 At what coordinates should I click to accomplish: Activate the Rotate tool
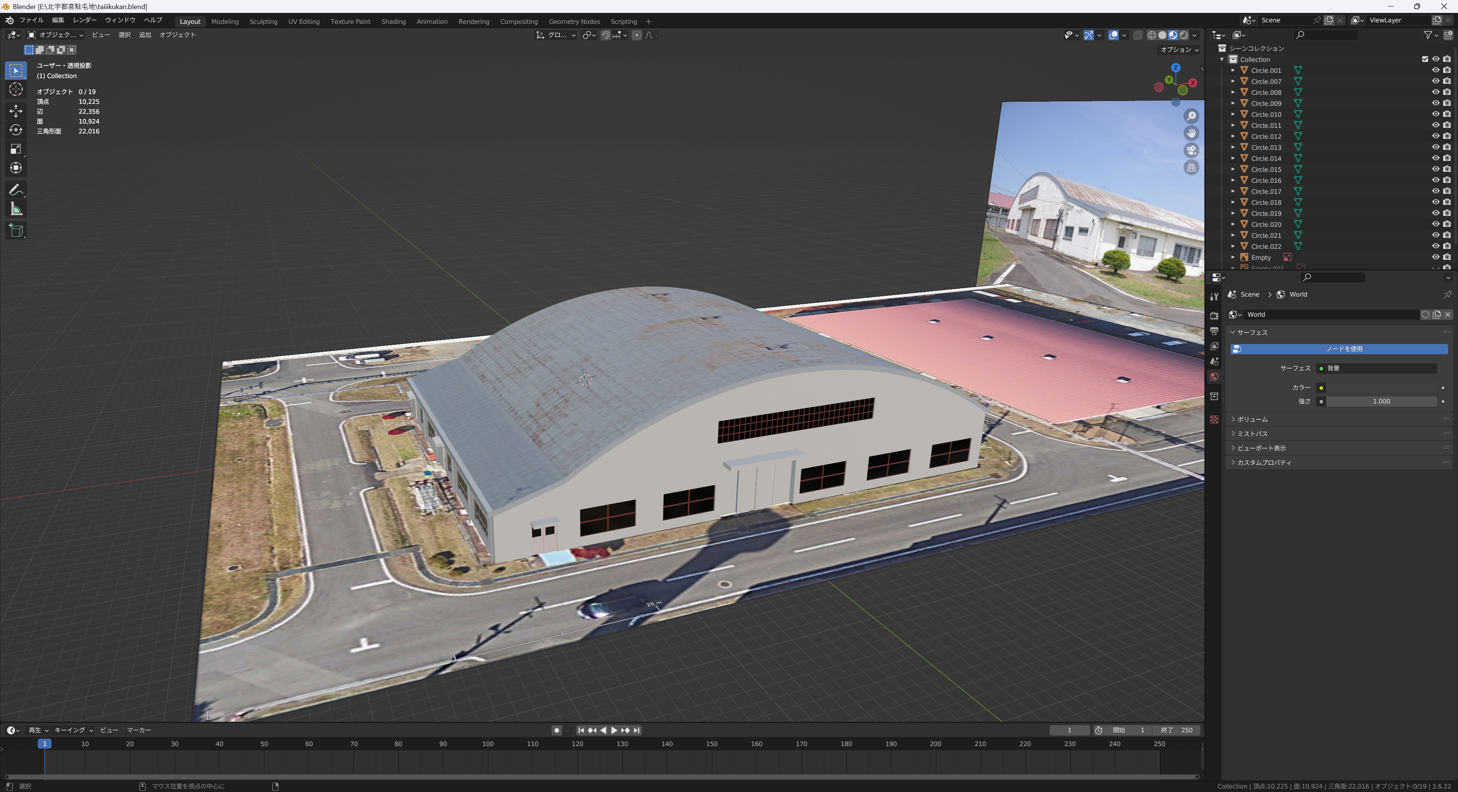pyautogui.click(x=16, y=130)
